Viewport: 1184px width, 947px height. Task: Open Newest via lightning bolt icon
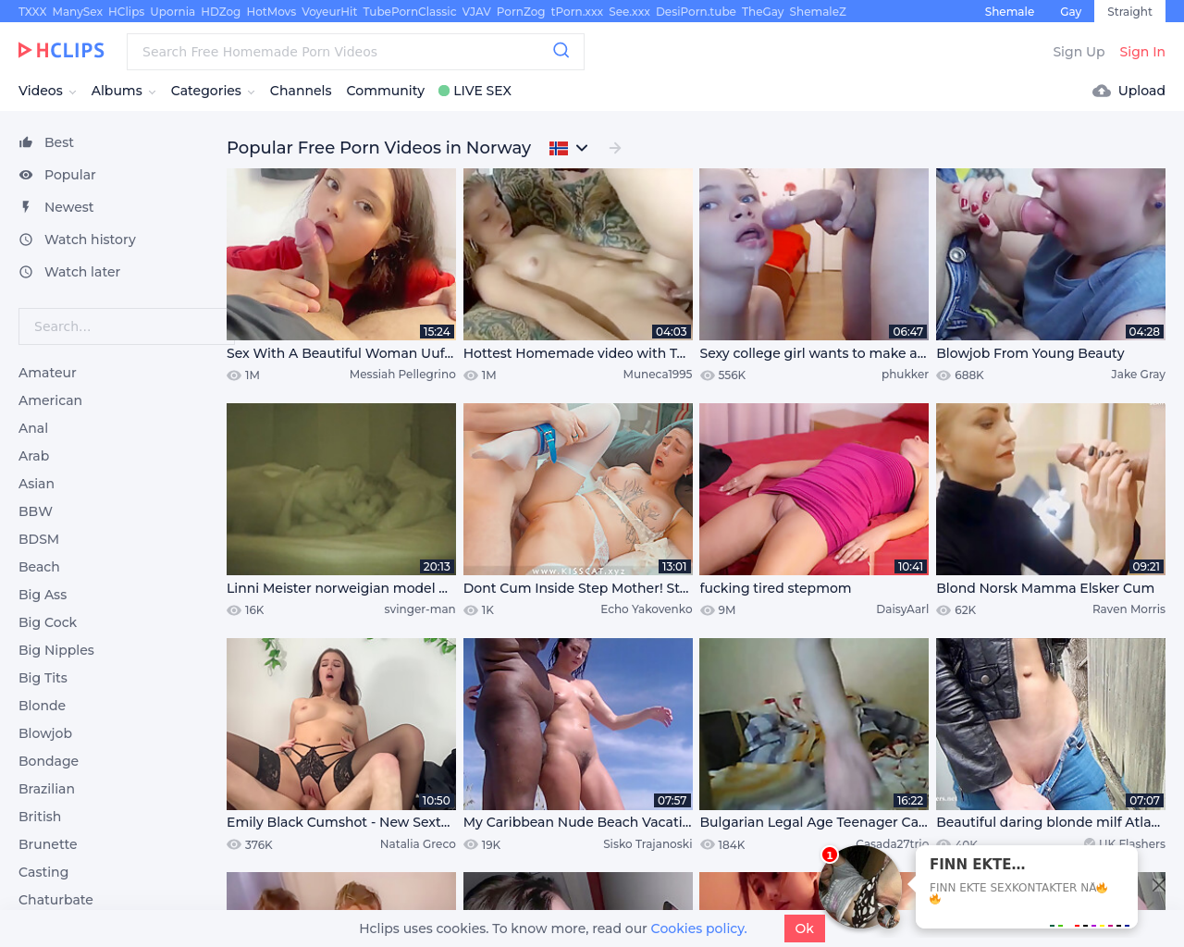[x=26, y=207]
